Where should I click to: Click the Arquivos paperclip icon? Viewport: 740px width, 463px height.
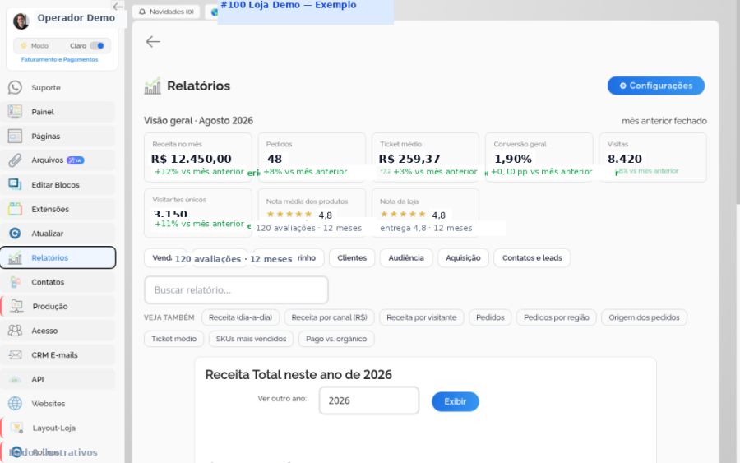coord(15,160)
